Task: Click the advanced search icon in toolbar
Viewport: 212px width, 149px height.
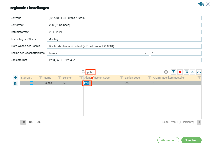Action: pyautogui.click(x=186, y=72)
